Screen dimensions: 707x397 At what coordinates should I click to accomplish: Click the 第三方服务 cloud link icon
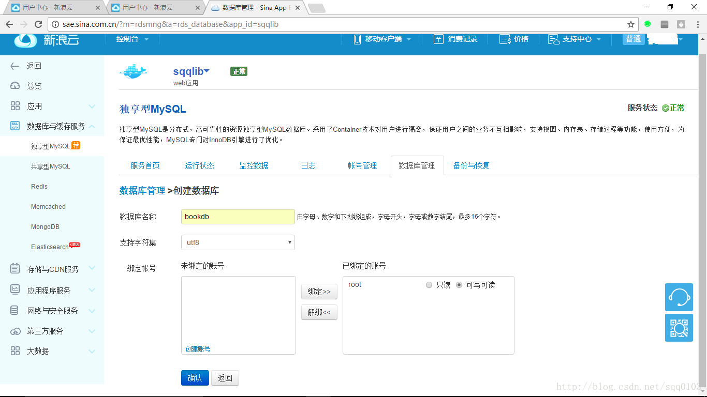(x=16, y=331)
